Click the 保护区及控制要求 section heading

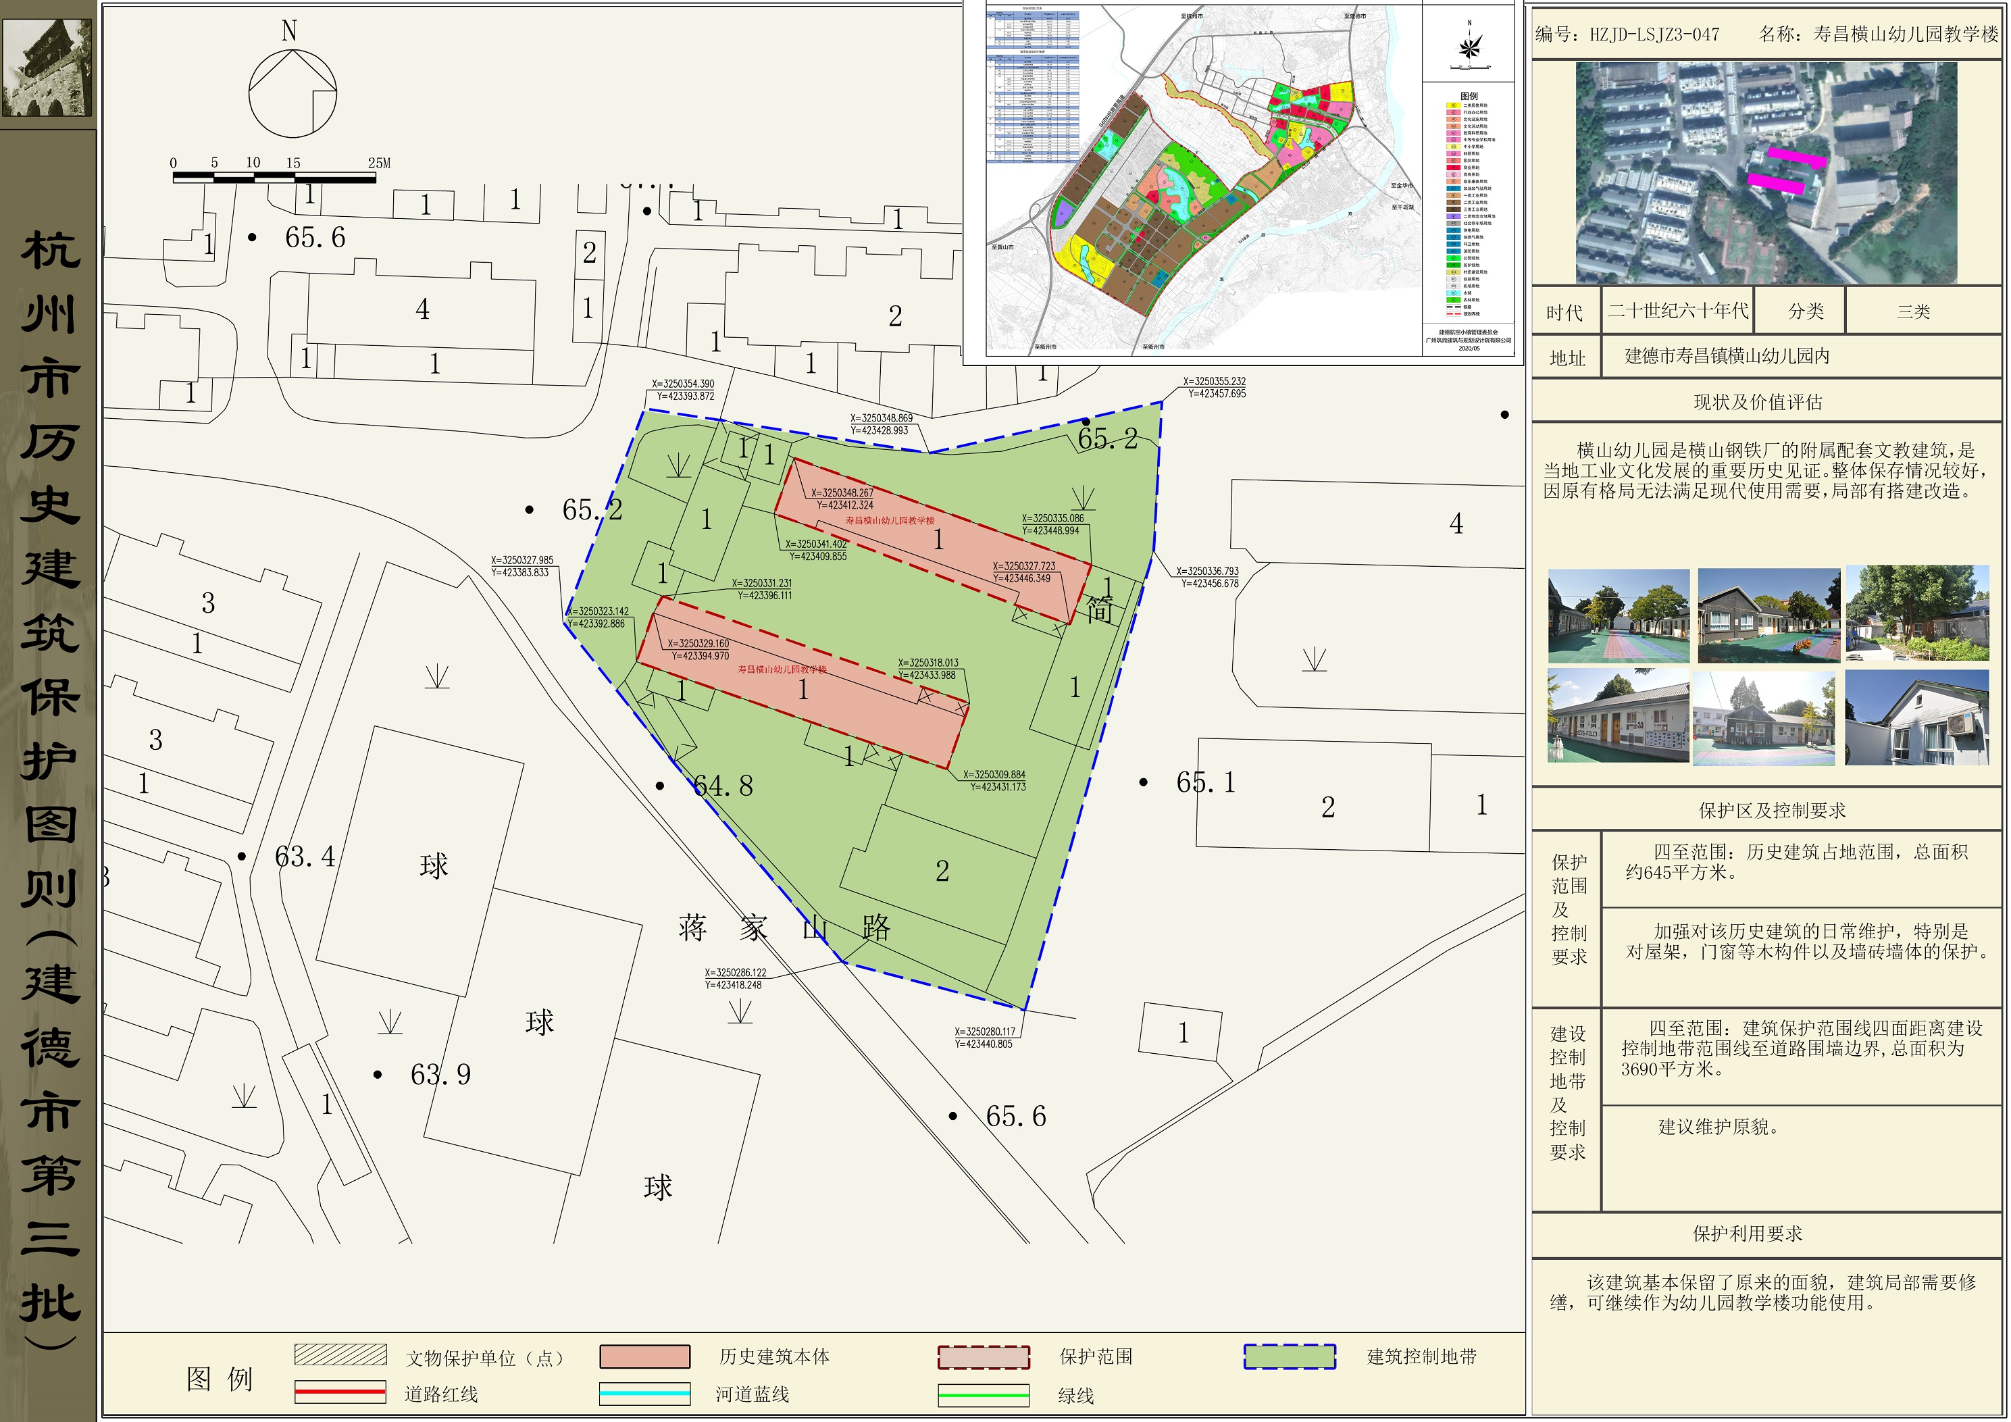[x=1772, y=811]
